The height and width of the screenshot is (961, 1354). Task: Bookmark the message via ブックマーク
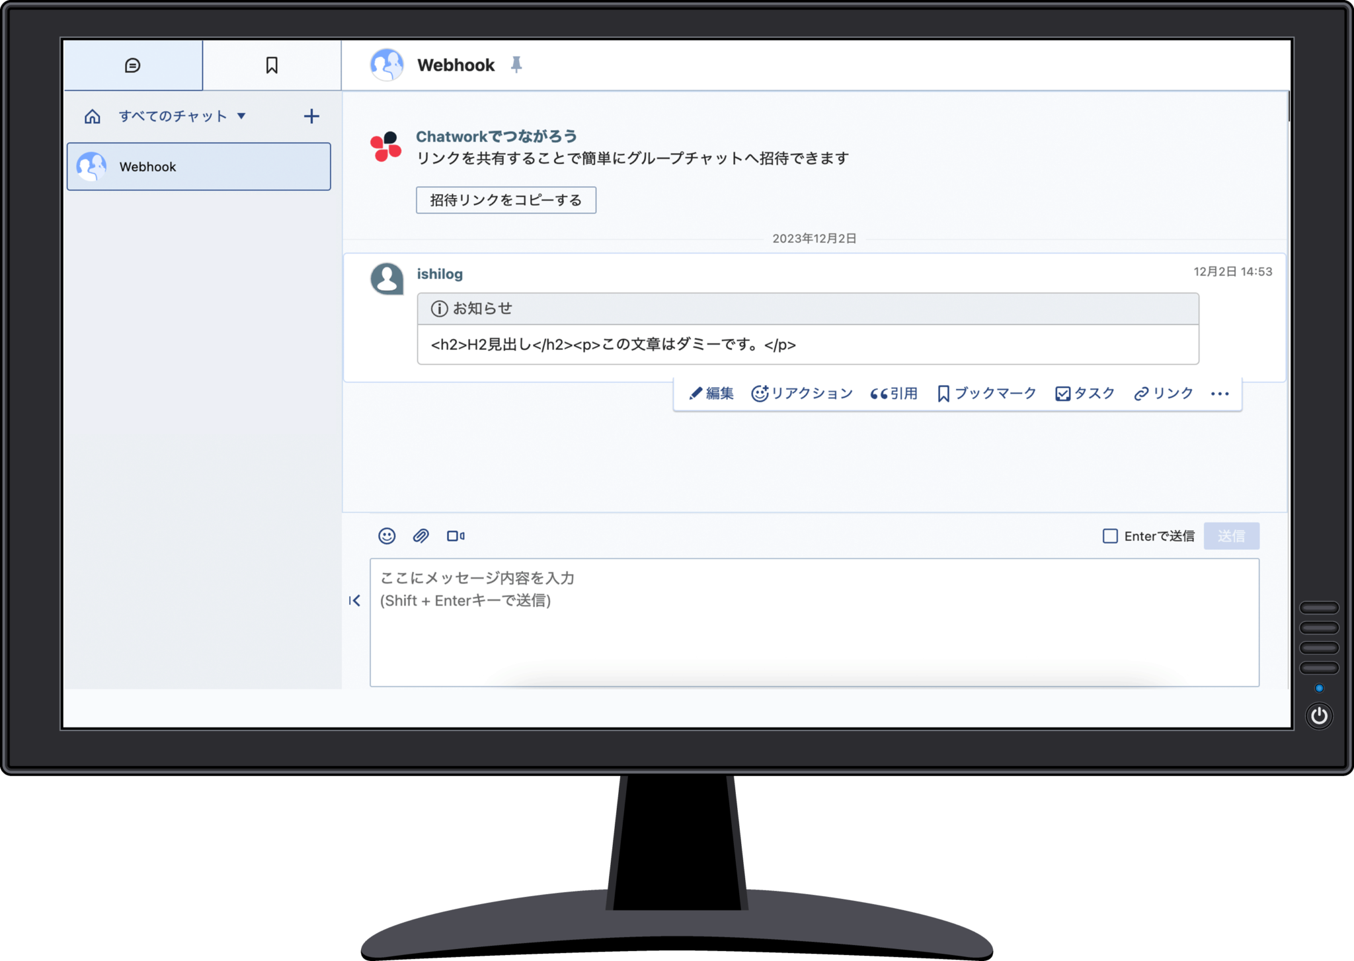coord(985,393)
